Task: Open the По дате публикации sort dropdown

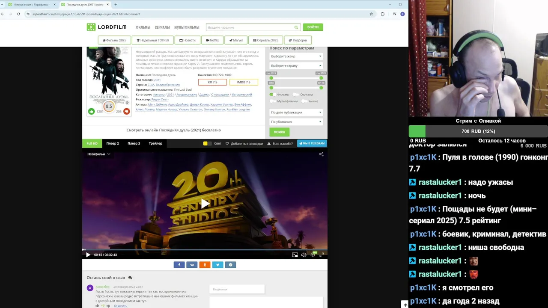Action: click(296, 112)
